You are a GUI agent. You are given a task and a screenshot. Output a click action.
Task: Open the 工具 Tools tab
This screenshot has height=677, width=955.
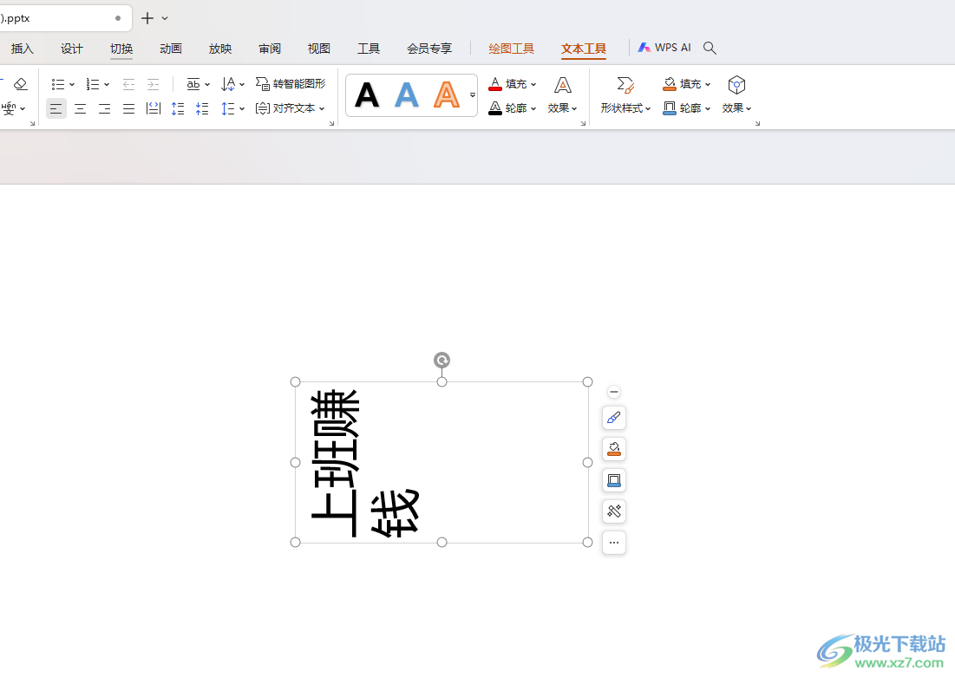(x=369, y=49)
